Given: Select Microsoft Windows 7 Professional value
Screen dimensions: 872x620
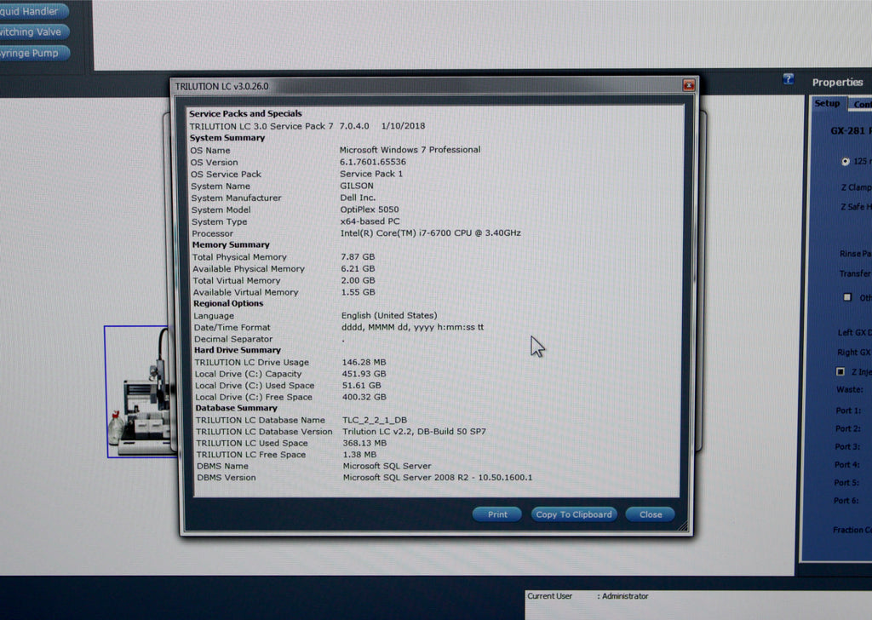Looking at the screenshot, I should (x=410, y=150).
